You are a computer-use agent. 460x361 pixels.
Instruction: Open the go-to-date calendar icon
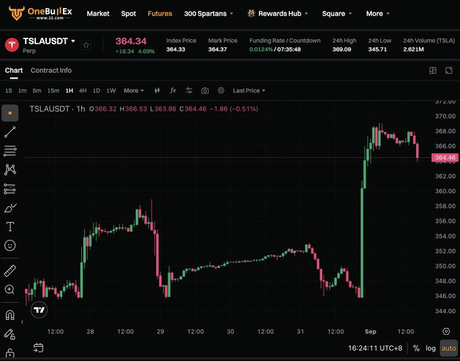[x=39, y=348]
